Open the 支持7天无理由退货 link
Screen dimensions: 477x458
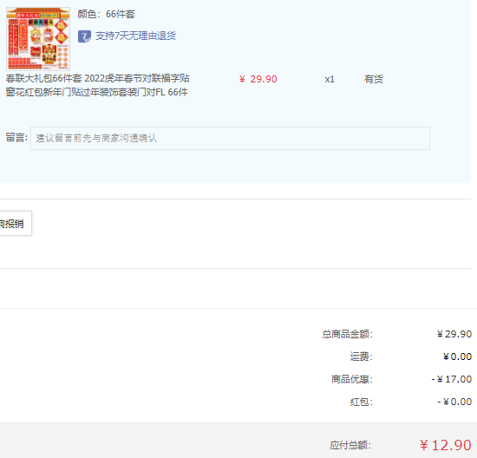(135, 36)
